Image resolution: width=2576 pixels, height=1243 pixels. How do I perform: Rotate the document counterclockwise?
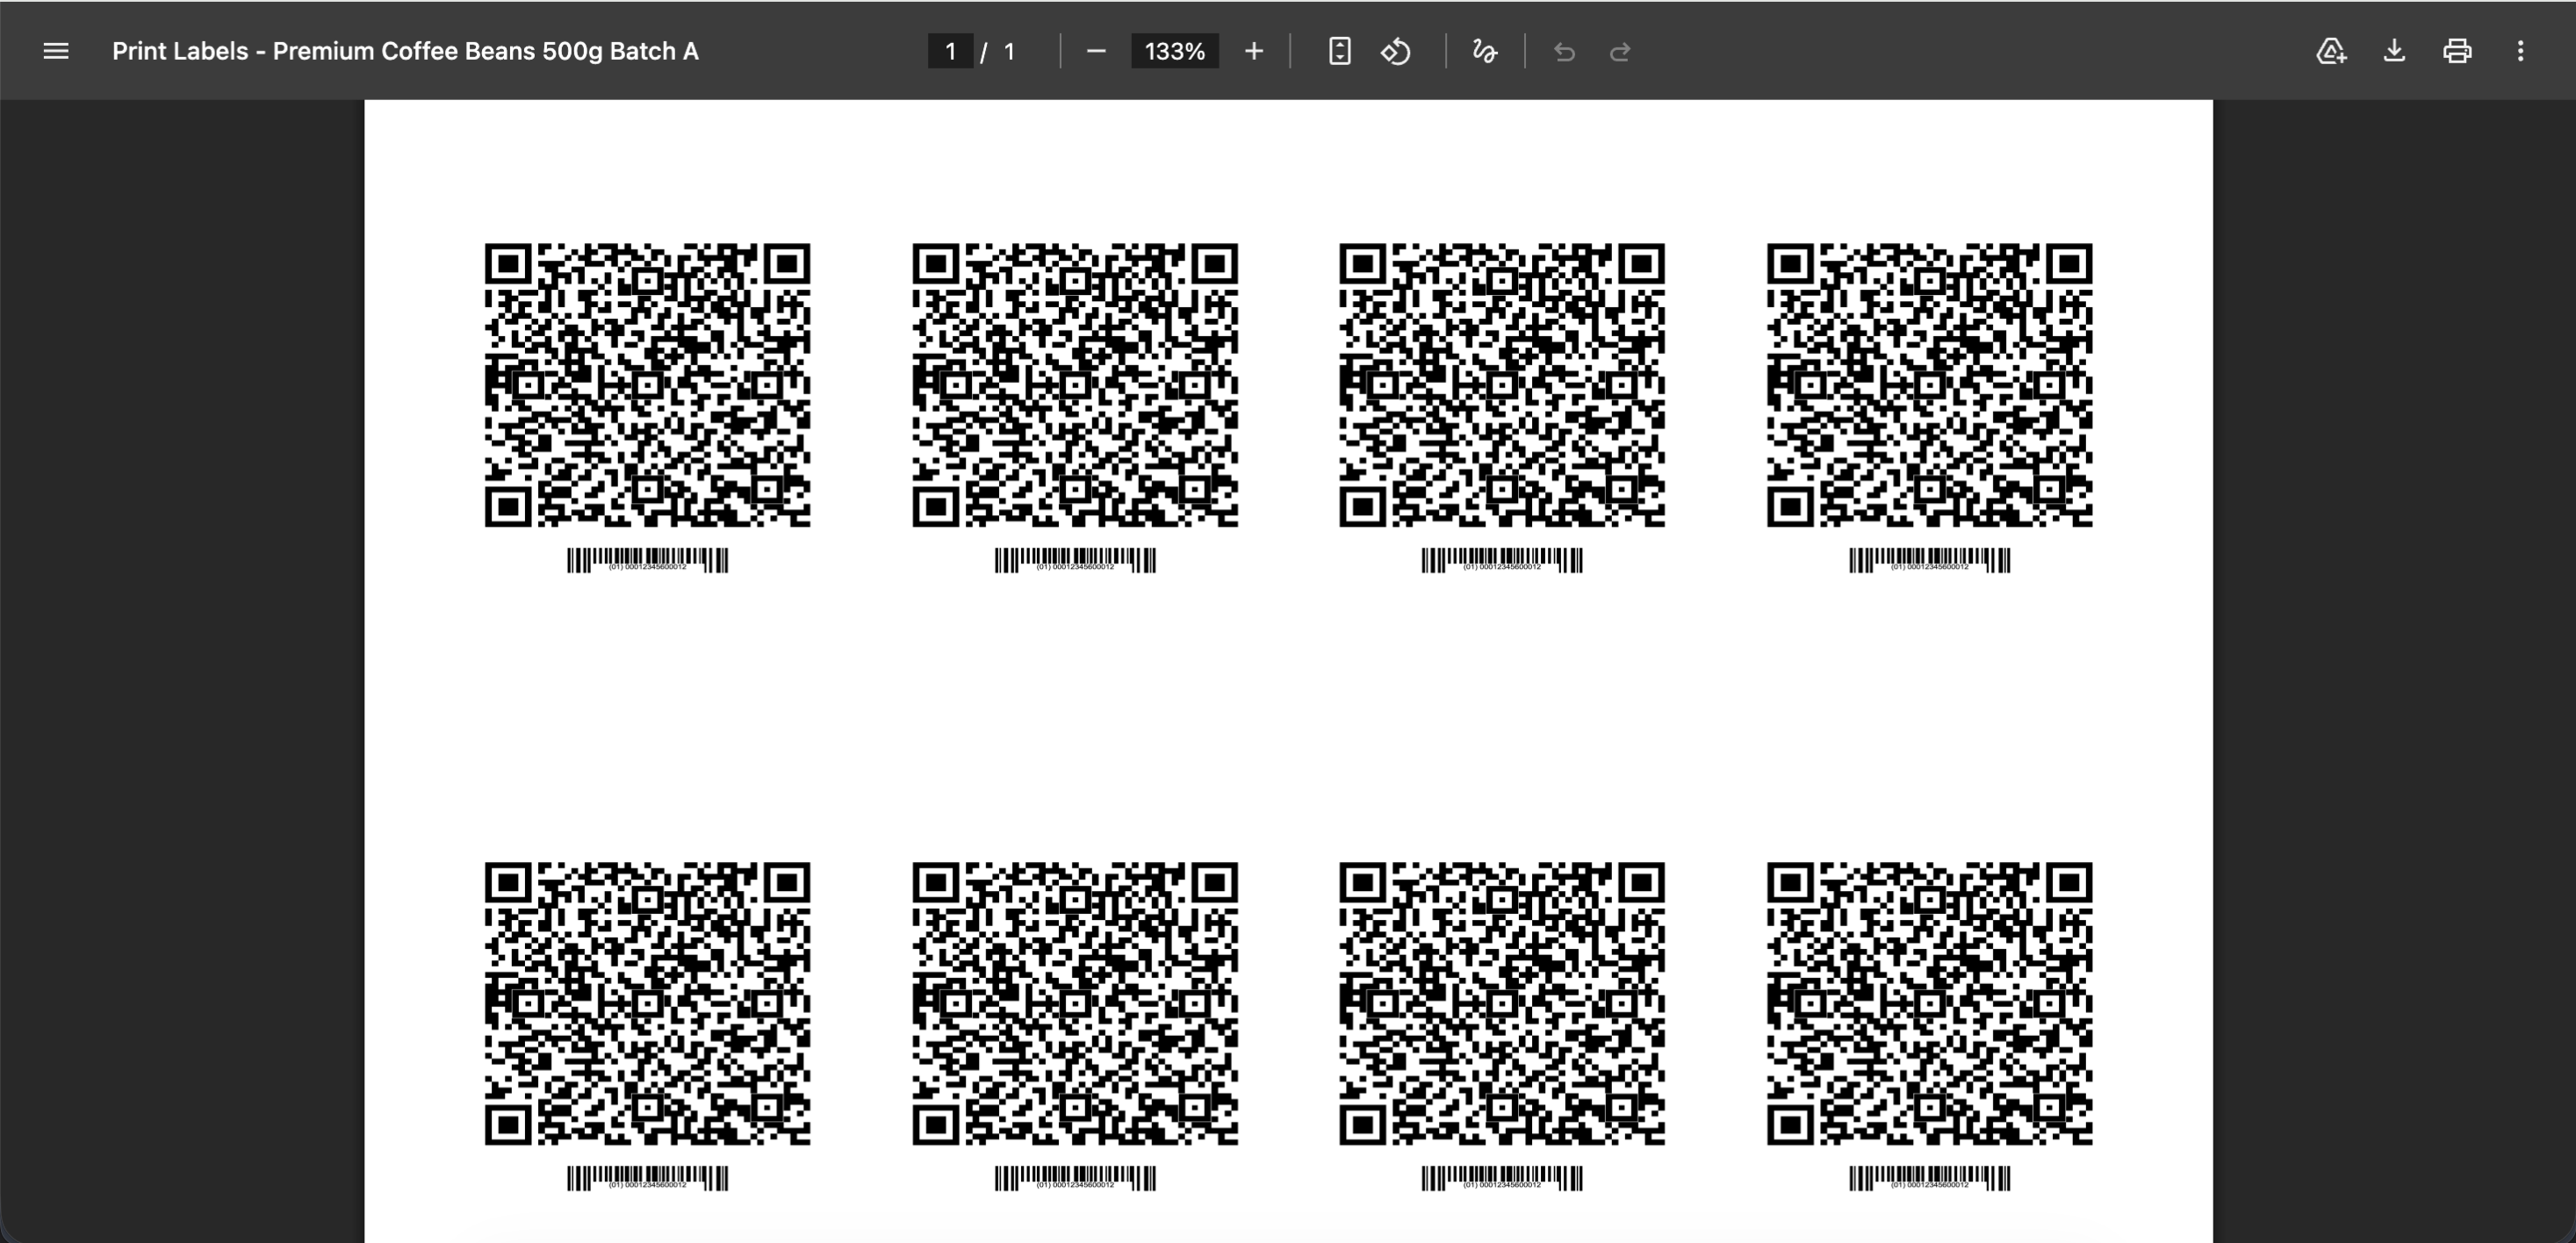(x=1396, y=51)
